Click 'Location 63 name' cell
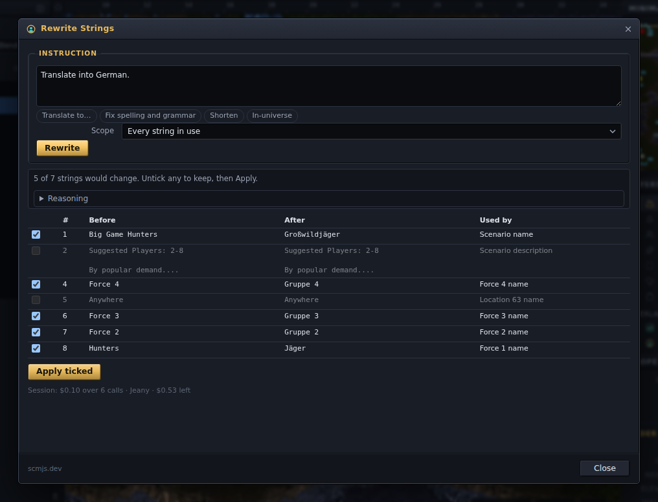 click(x=511, y=300)
